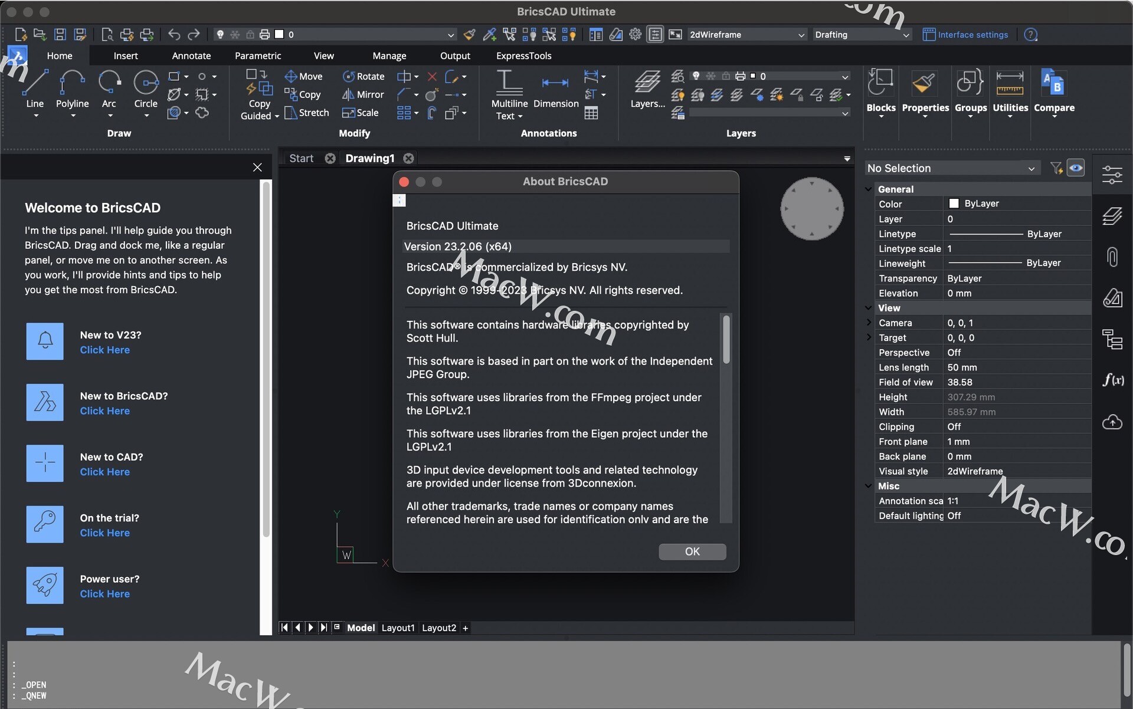
Task: Add a new layout with plus button
Action: point(465,628)
